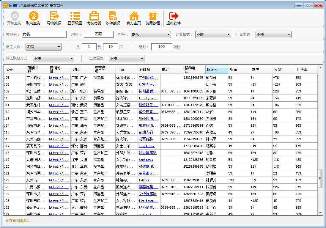326x228 pixels.
Task: Click the 回头率 column header
Action: 306,70
